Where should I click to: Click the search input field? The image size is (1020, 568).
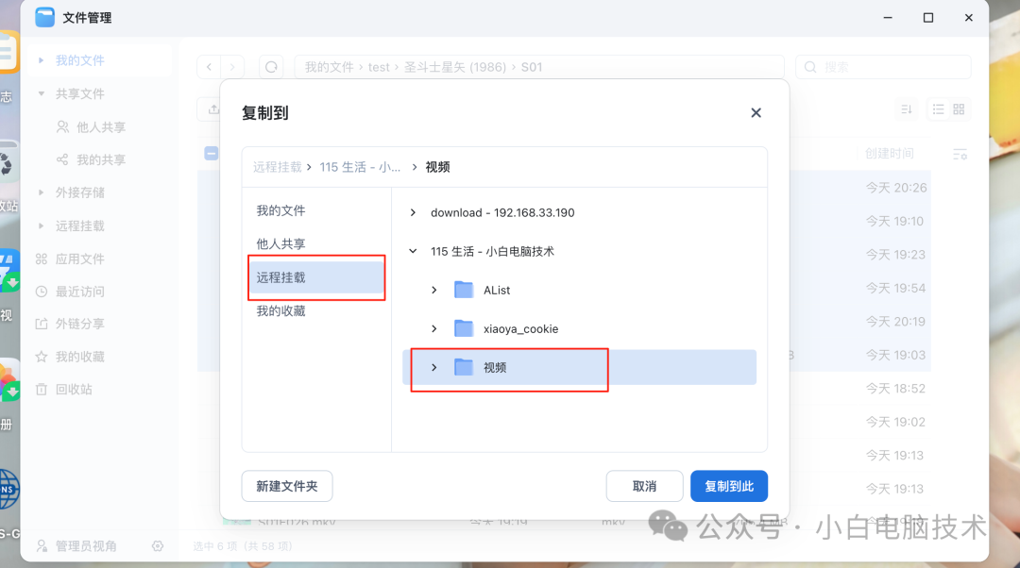[x=883, y=66]
